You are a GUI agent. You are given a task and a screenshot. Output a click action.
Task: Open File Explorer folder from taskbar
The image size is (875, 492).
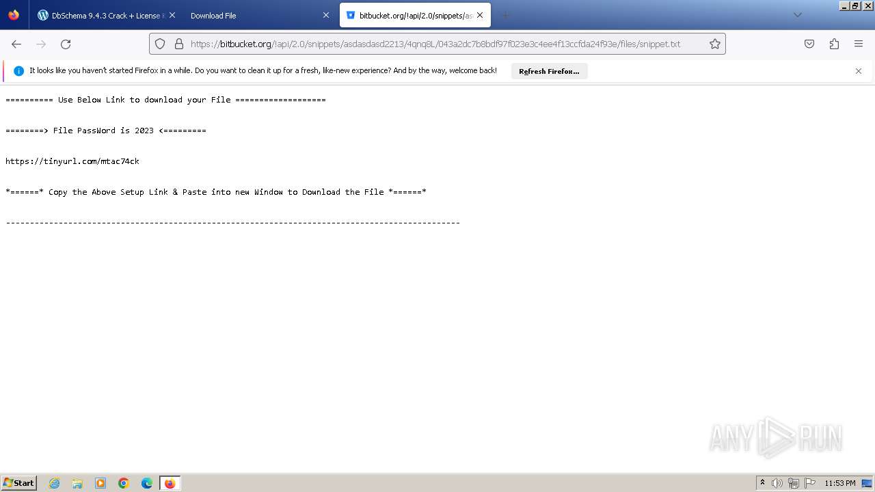[77, 483]
